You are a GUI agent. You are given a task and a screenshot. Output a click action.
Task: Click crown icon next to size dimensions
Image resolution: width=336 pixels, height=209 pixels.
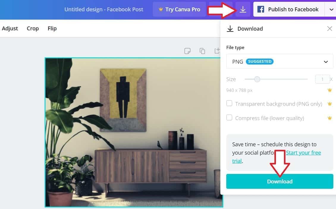(x=329, y=90)
